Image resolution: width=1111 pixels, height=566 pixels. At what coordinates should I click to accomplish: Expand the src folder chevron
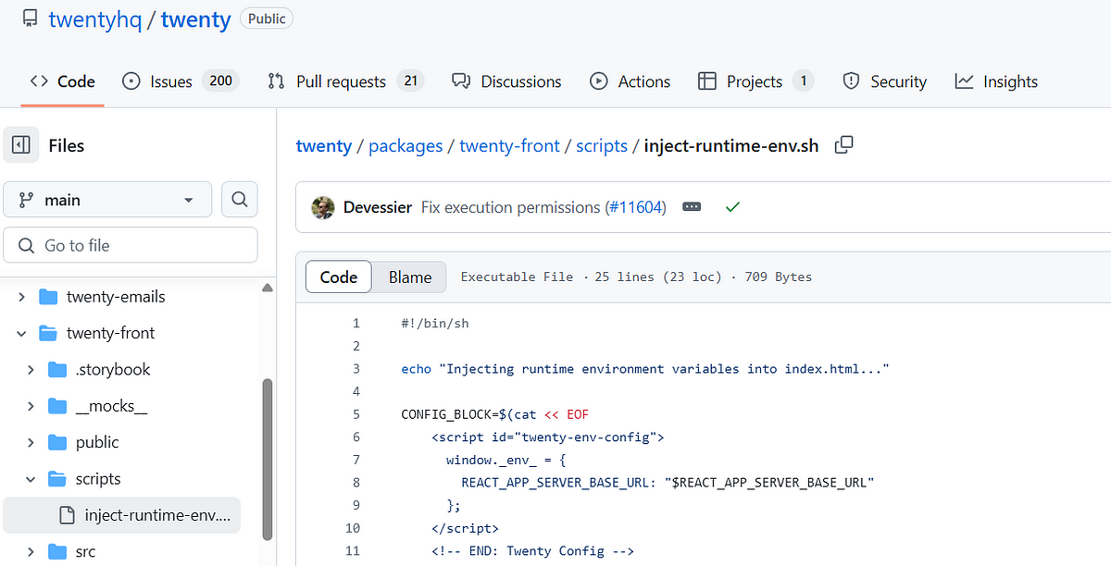point(31,552)
